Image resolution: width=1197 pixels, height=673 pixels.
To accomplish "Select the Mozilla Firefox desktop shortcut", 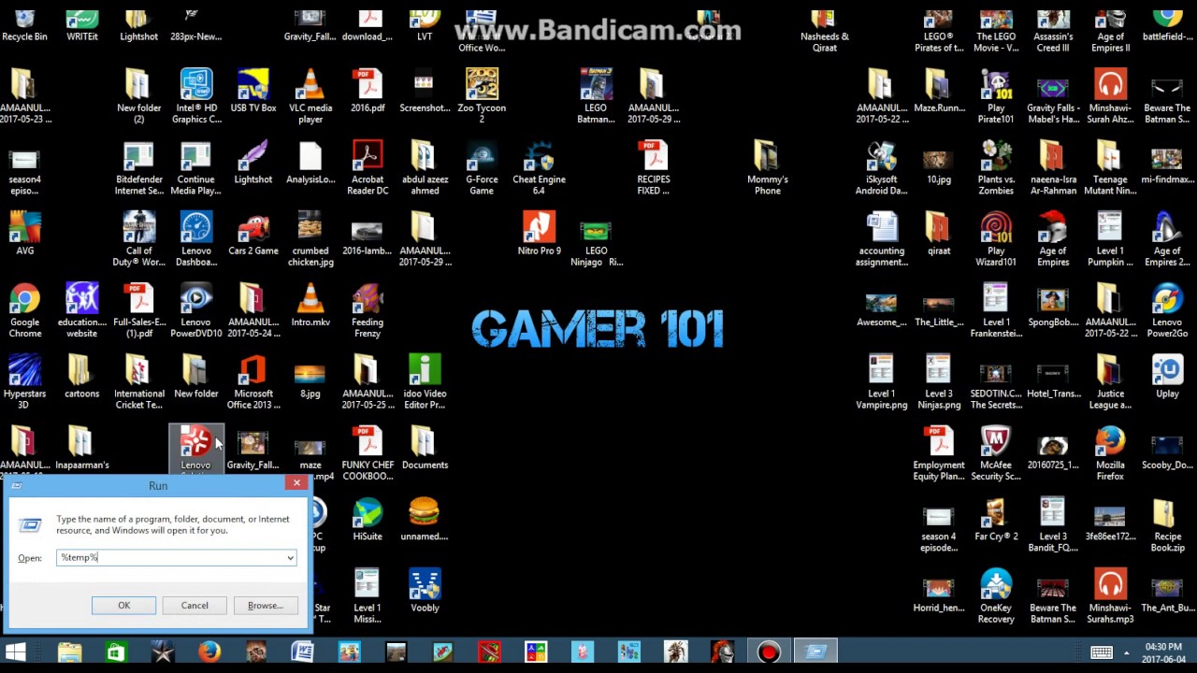I will 1110,454.
